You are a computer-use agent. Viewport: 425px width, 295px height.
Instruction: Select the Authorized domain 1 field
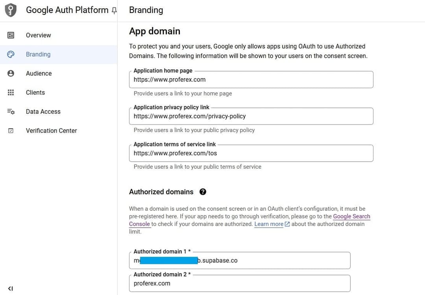[x=239, y=260]
